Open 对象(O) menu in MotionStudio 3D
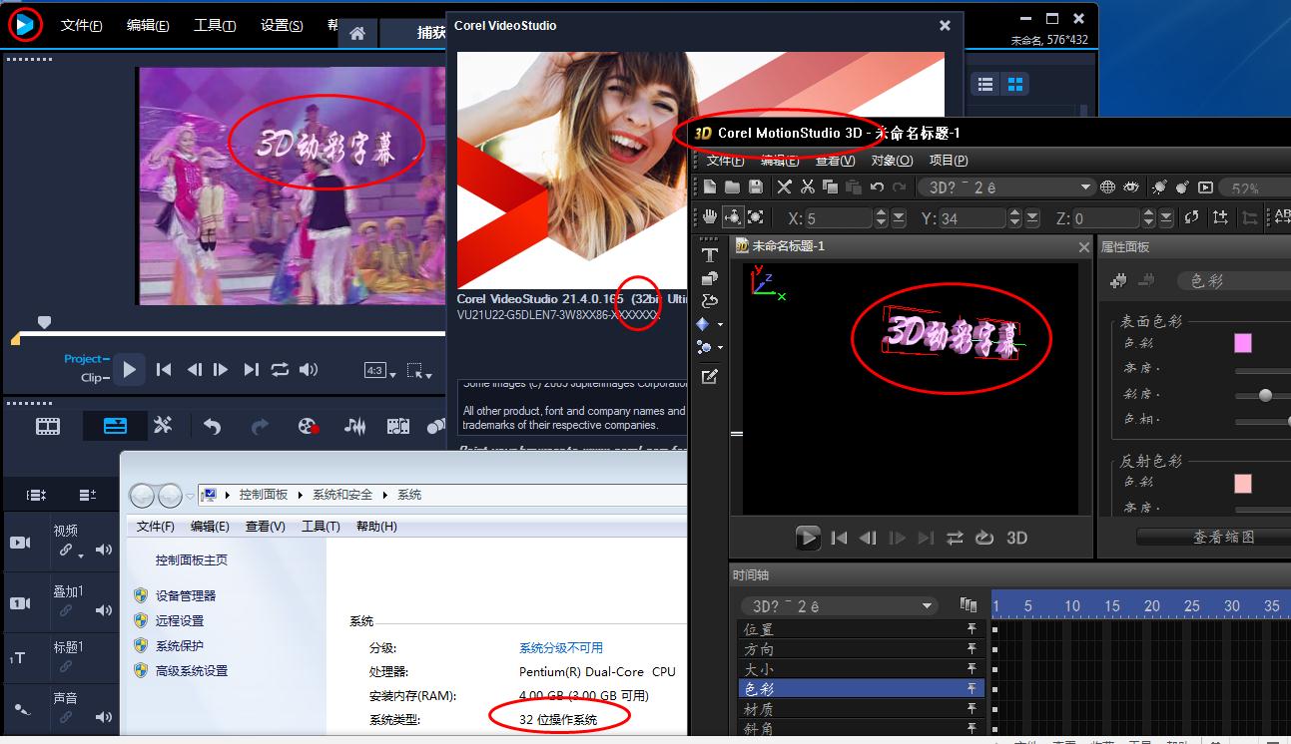 pos(892,160)
